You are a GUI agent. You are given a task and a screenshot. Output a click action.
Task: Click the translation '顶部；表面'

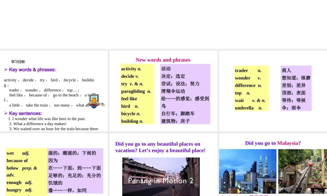294,93
